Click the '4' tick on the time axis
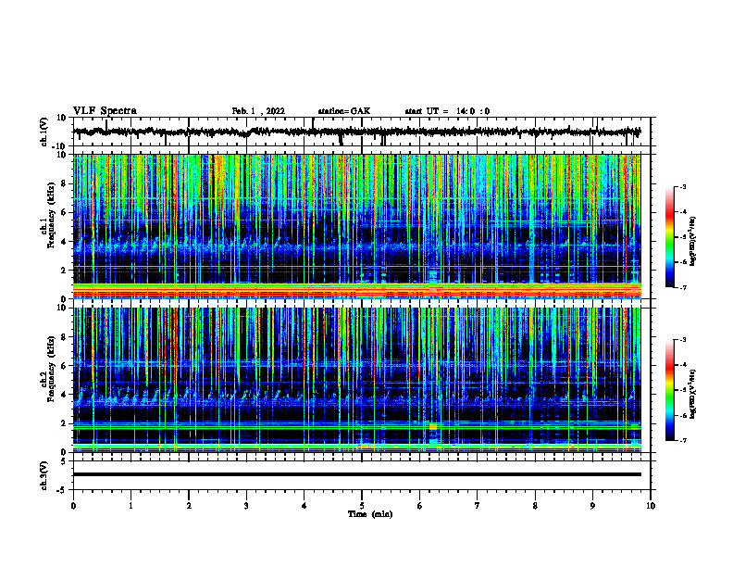Viewport: 733px width, 567px height. pos(304,506)
